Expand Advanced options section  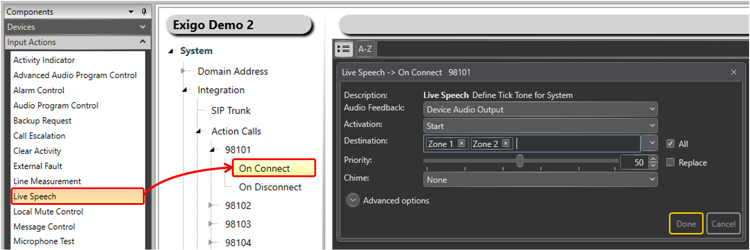click(353, 200)
